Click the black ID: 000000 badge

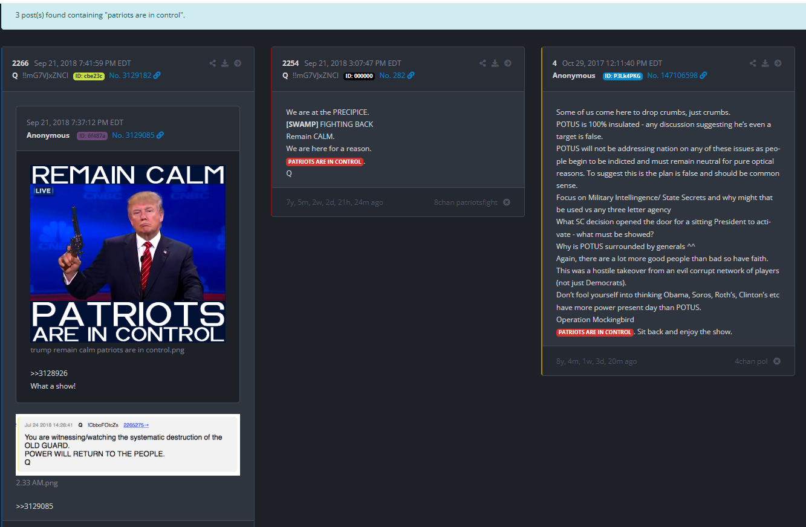359,76
